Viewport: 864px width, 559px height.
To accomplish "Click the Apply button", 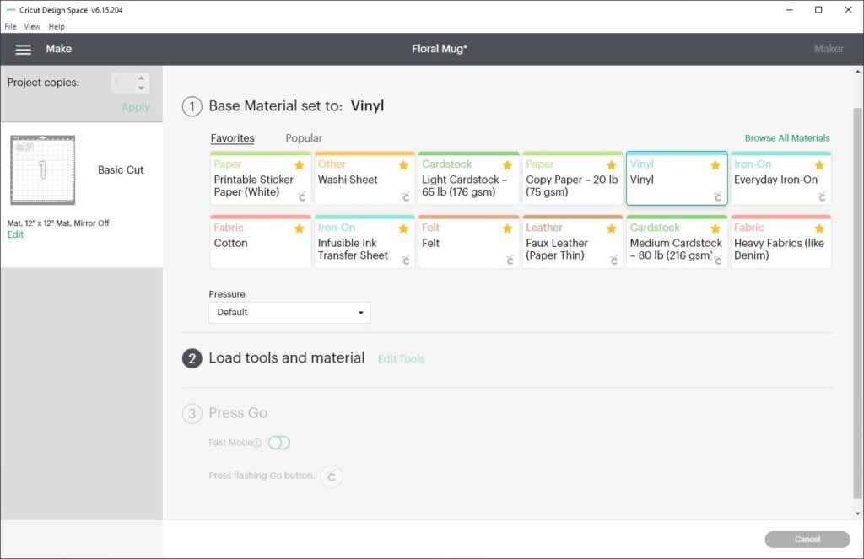I will (136, 107).
